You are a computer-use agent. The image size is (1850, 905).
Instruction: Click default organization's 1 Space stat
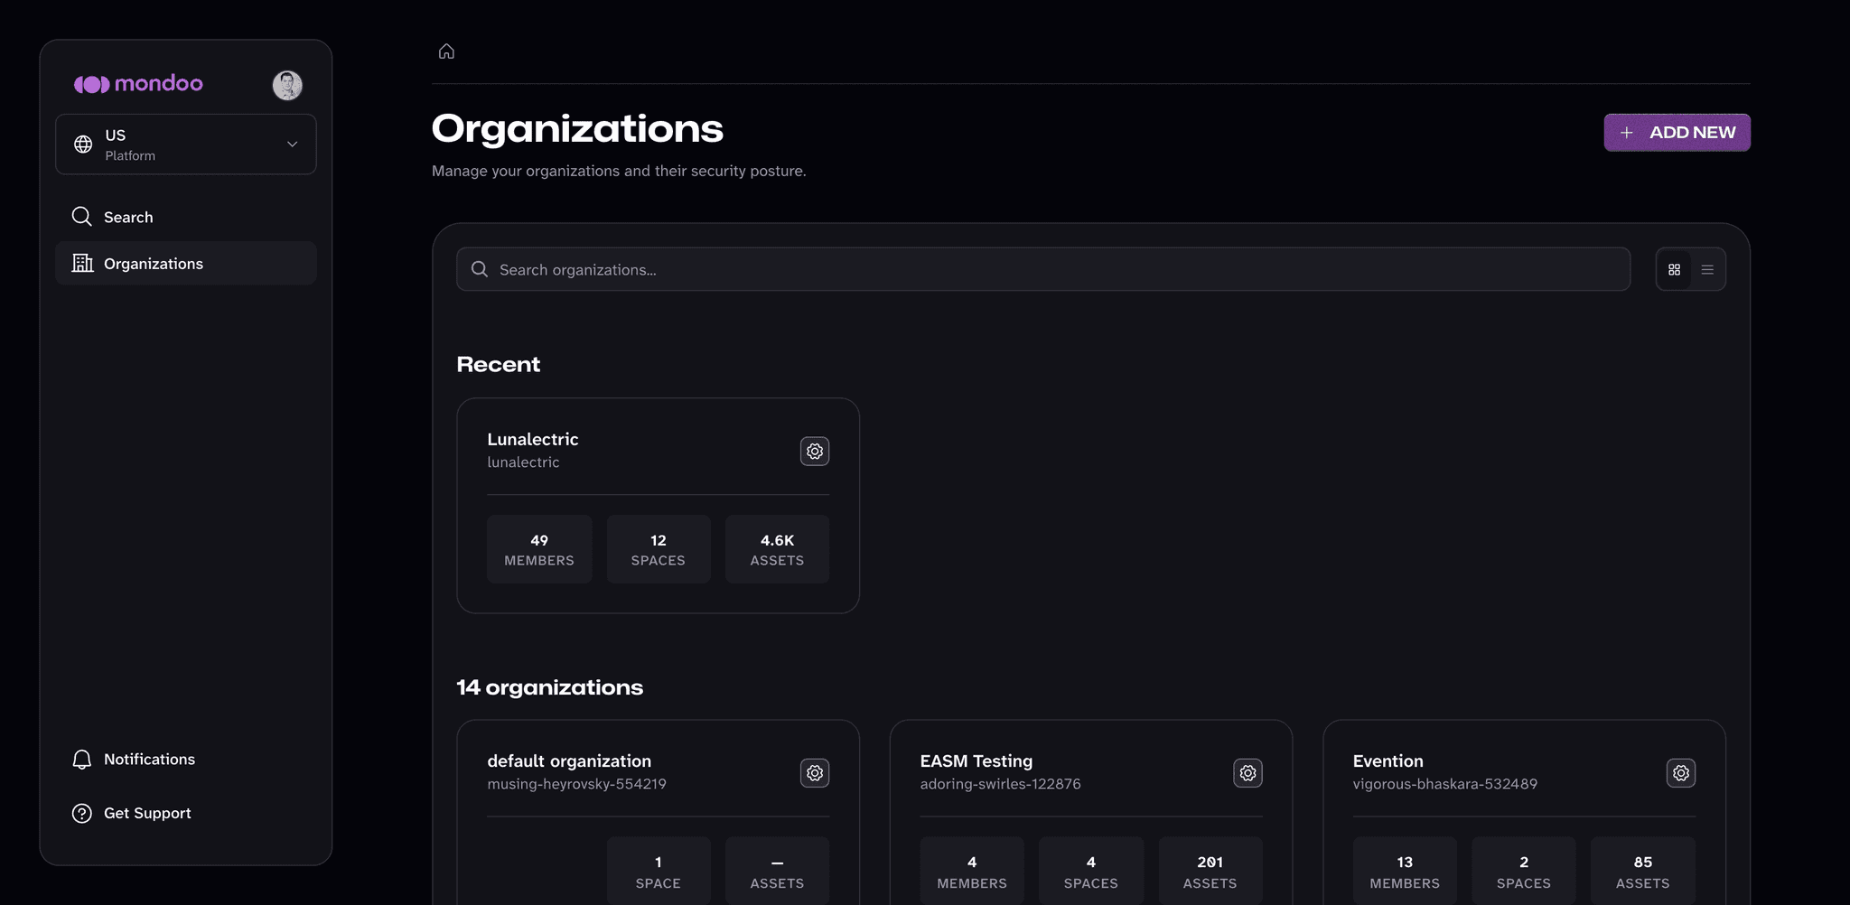click(x=659, y=871)
